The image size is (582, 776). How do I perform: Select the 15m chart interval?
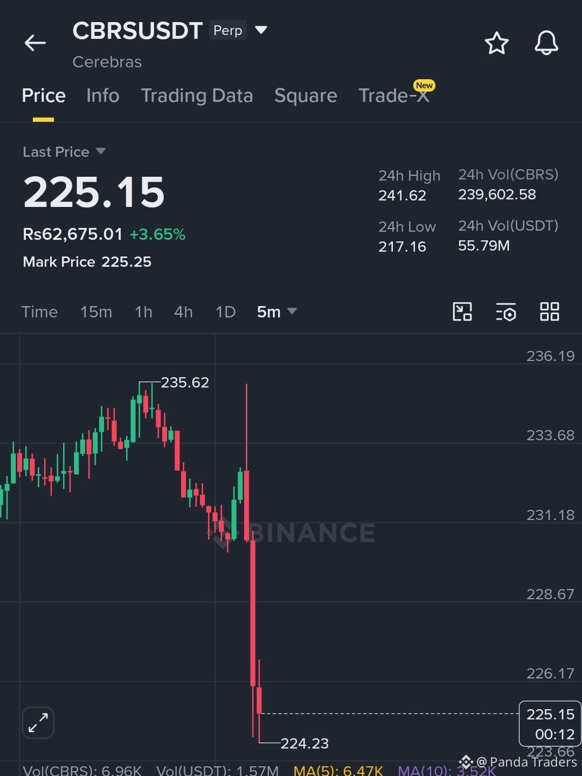pyautogui.click(x=96, y=311)
